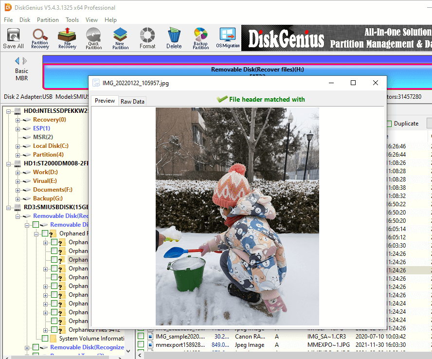Select the Removable Disk(Recover files)(H:) partition bar

(x=257, y=70)
